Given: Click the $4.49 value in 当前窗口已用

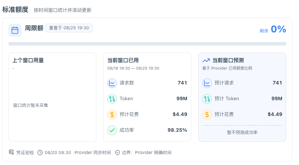Looking at the screenshot, I should [180, 114].
